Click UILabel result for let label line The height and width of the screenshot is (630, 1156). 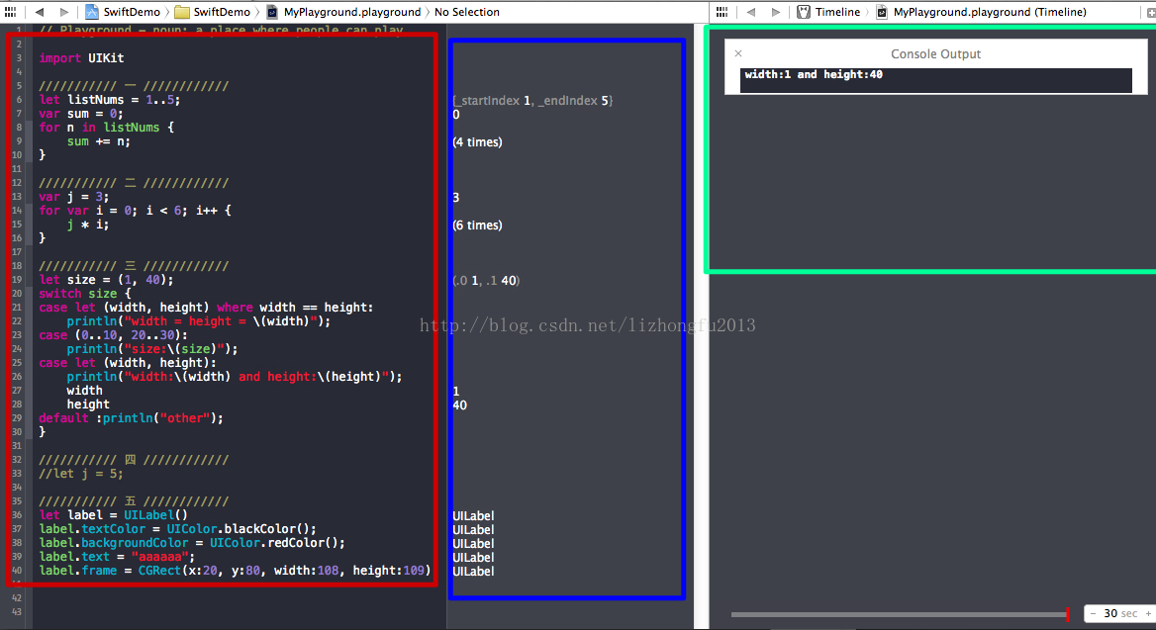(x=473, y=516)
